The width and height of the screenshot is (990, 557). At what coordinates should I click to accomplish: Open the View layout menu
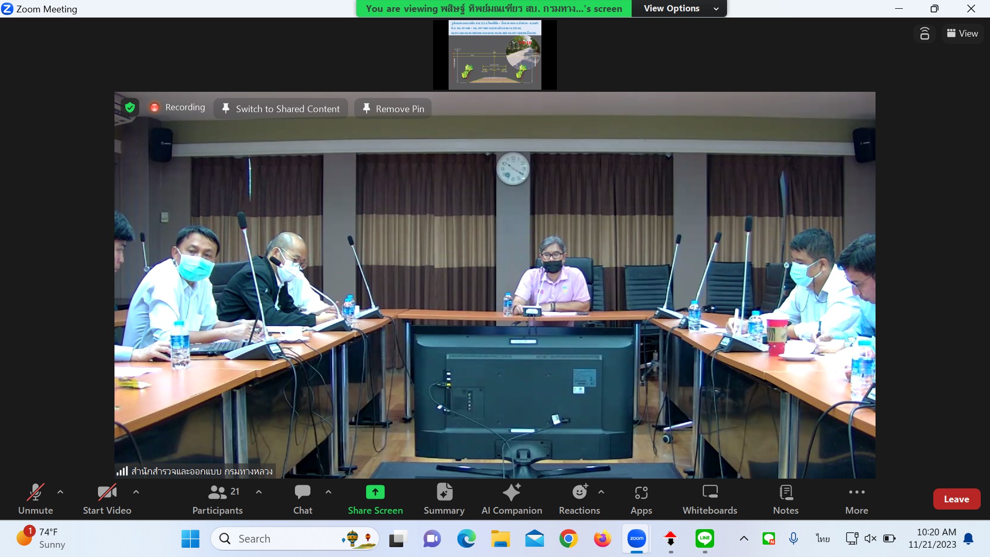[x=962, y=34]
